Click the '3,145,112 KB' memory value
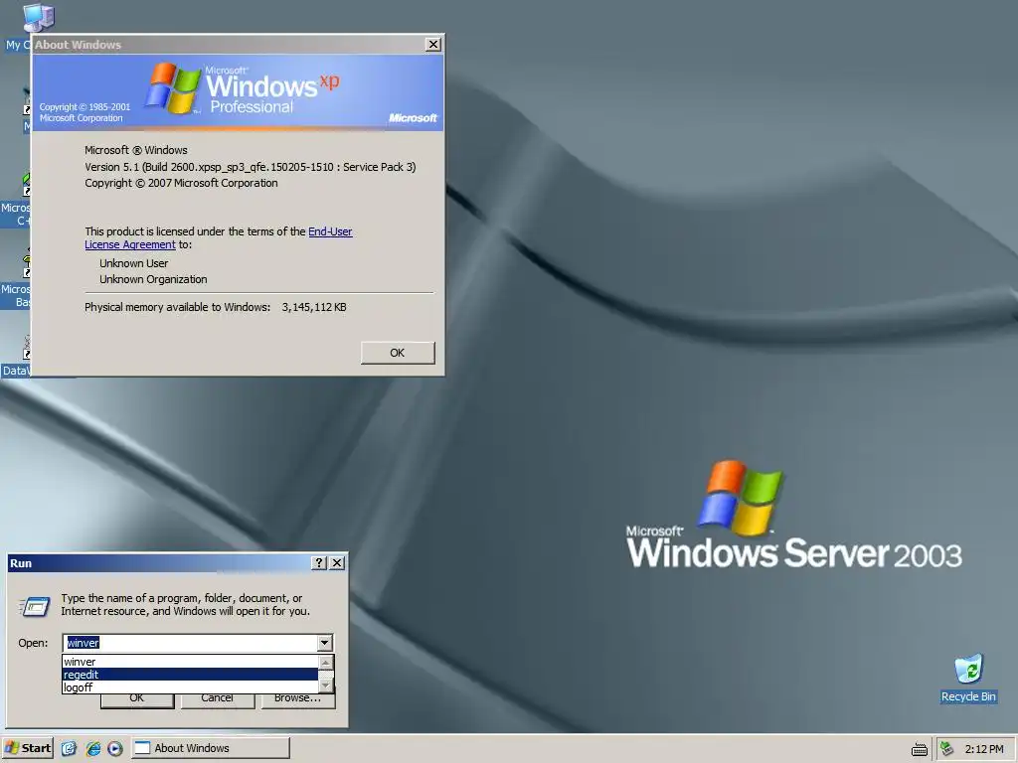The width and height of the screenshot is (1018, 763). point(314,308)
